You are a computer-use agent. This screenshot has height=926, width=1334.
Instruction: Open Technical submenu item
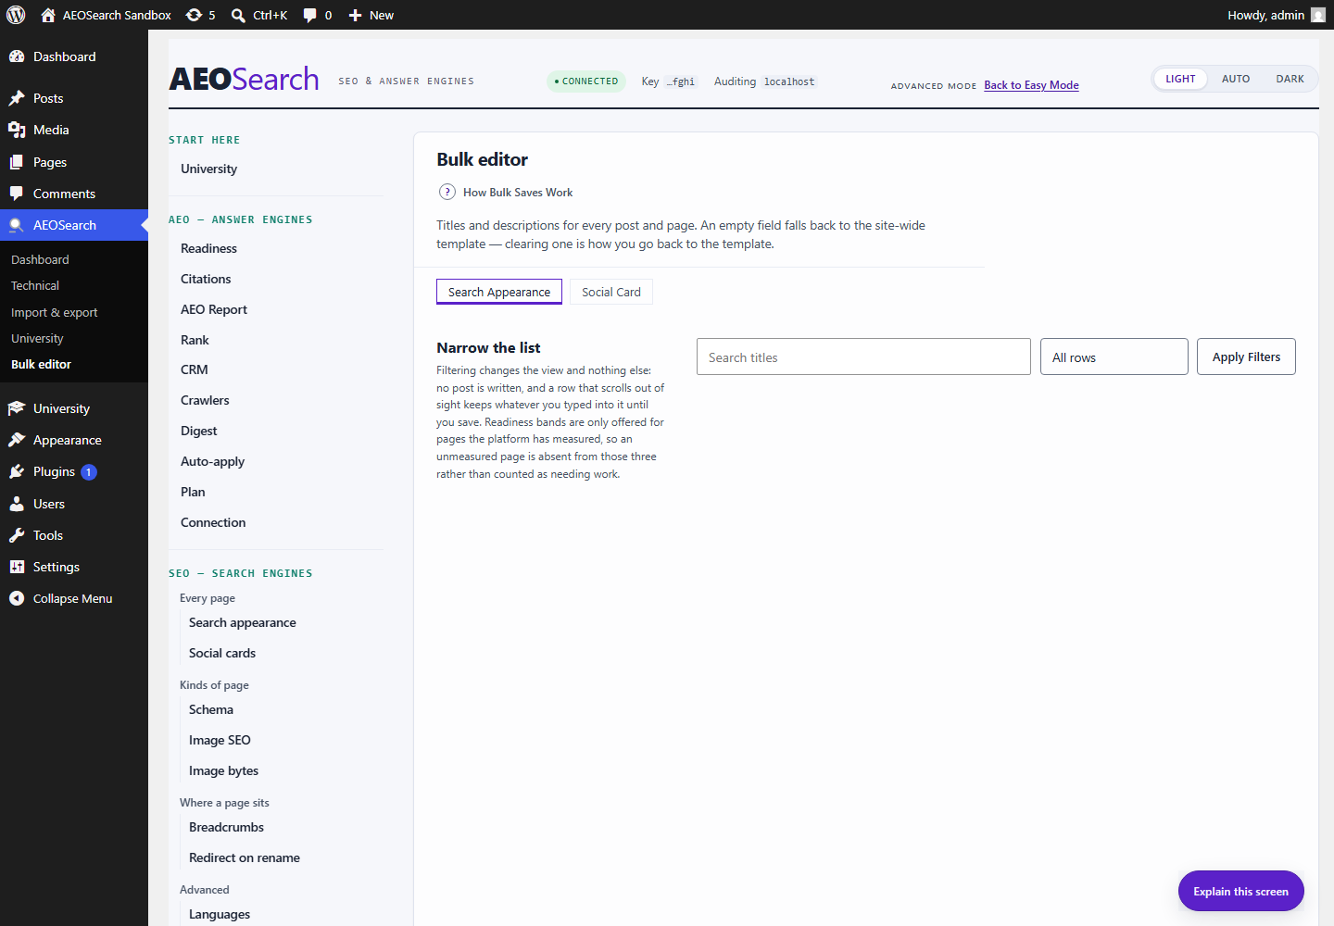click(x=35, y=285)
